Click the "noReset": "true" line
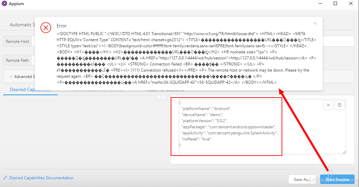The height and width of the screenshot is (187, 359). tap(196, 139)
